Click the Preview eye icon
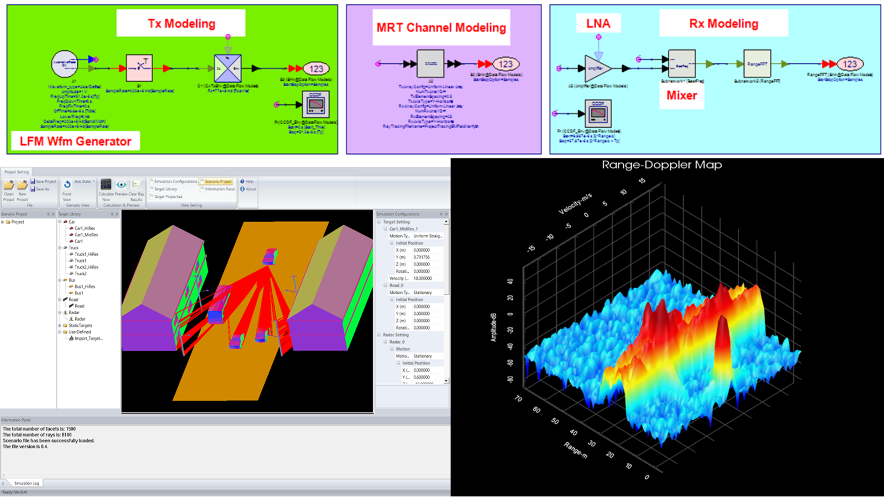Screen dimensions: 884x497 [x=122, y=184]
